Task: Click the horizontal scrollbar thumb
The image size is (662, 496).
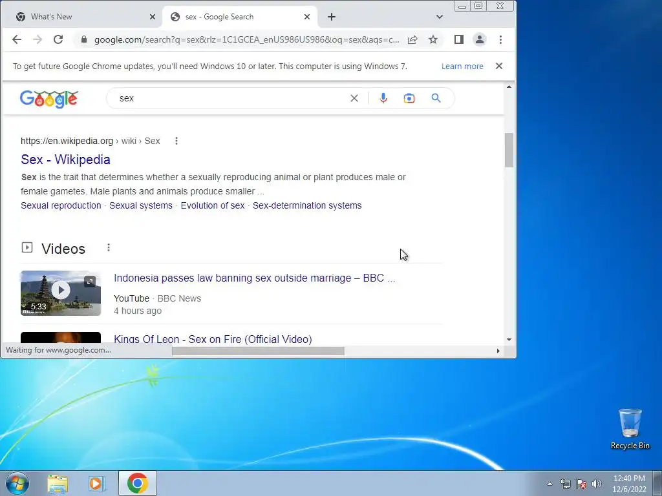Action: tap(258, 351)
